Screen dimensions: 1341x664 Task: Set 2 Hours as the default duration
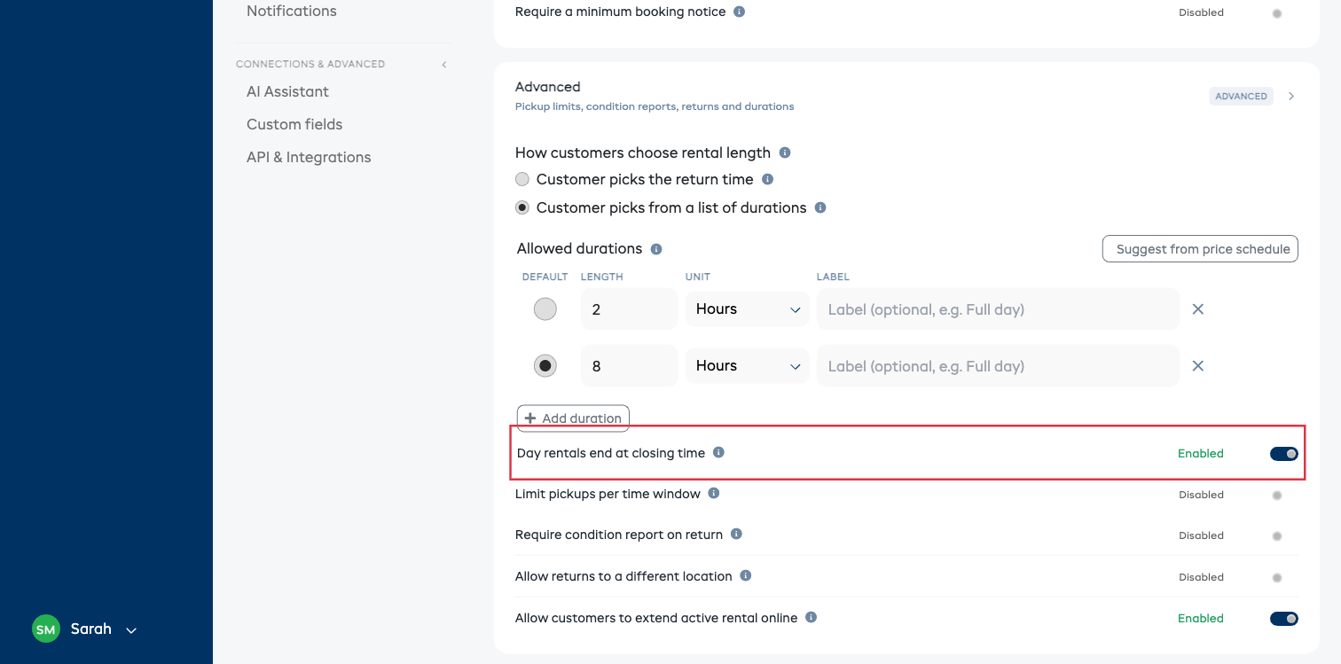[x=545, y=309]
